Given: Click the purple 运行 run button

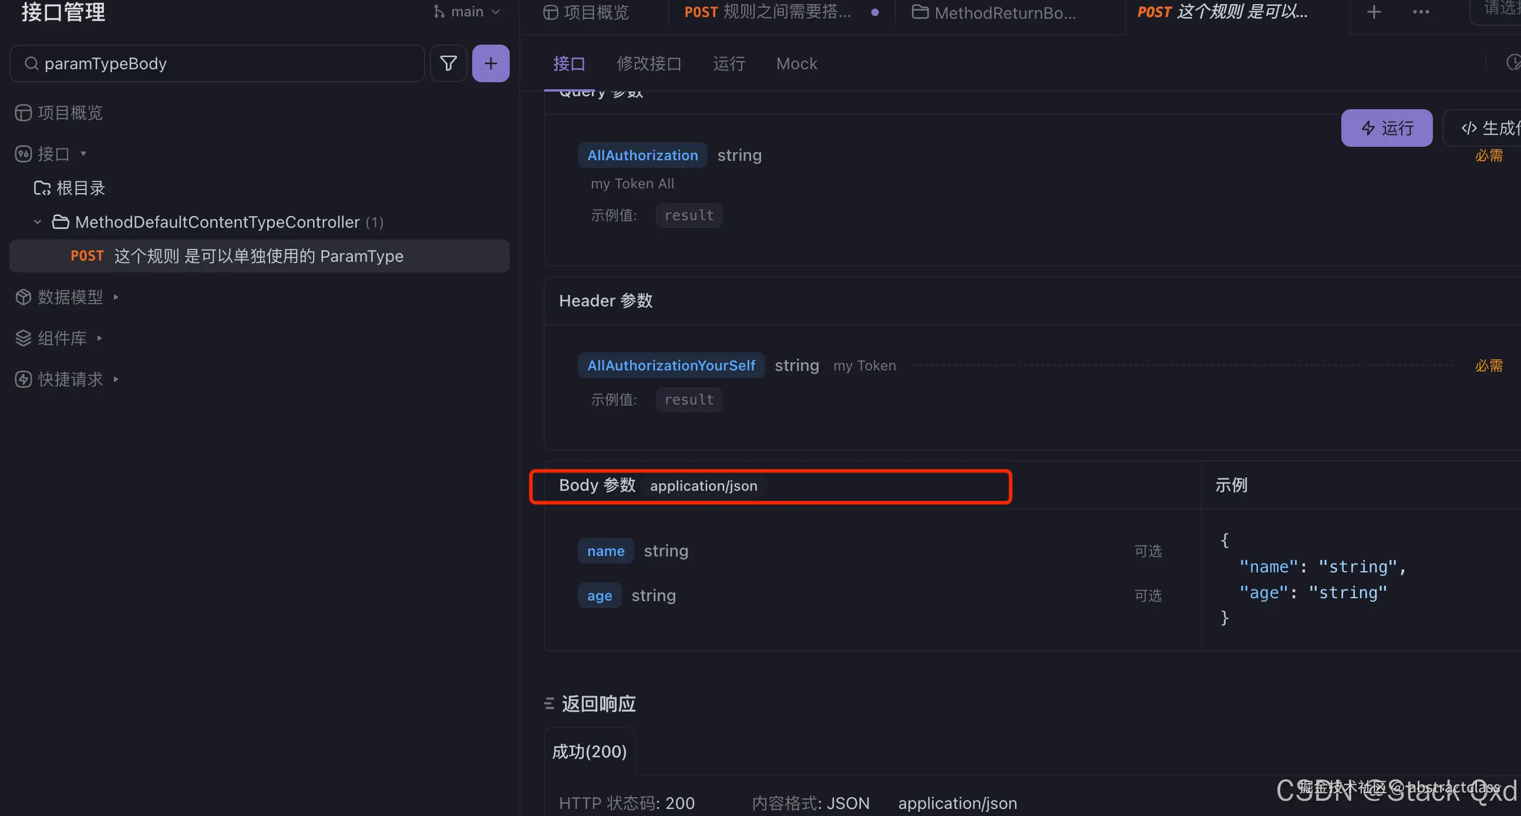Looking at the screenshot, I should (x=1387, y=127).
